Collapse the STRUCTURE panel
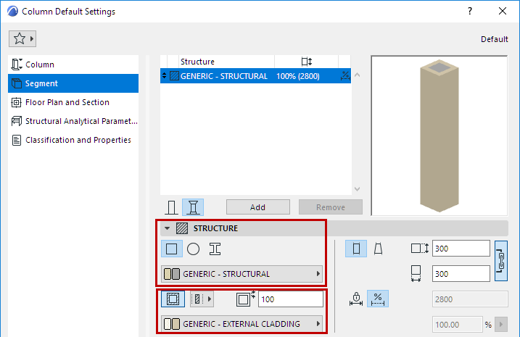 [x=167, y=228]
